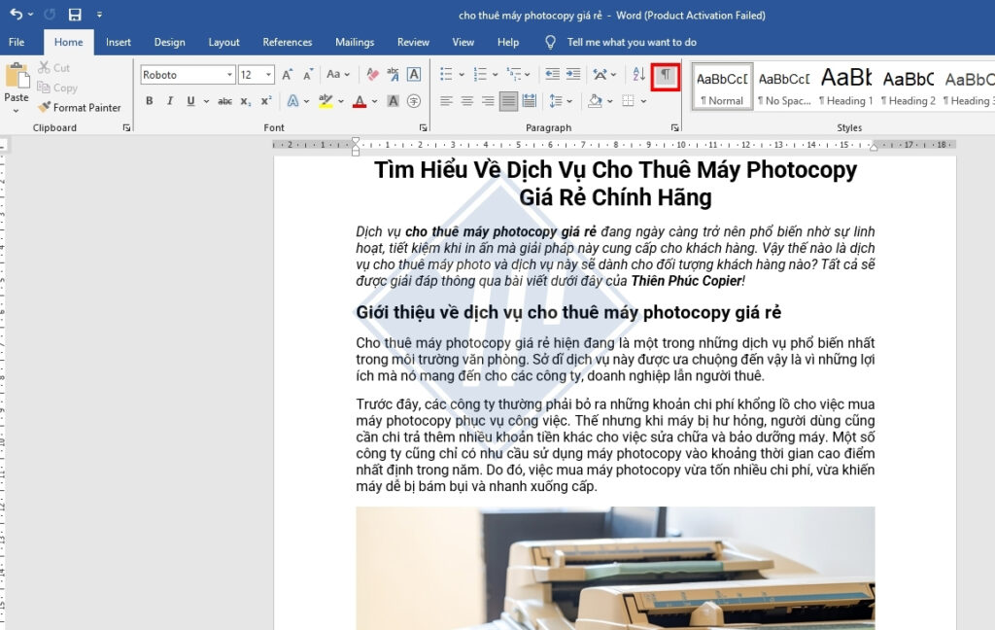Viewport: 995px width, 630px height.
Task: Increase paragraph indent
Action: [x=573, y=74]
